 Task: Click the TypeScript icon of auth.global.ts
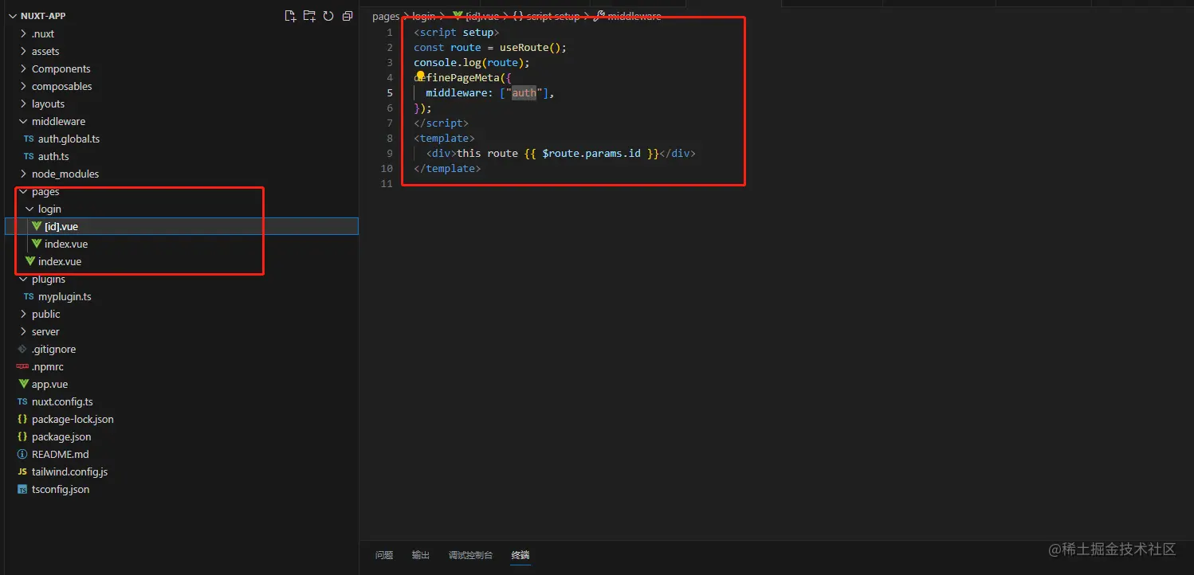point(29,139)
